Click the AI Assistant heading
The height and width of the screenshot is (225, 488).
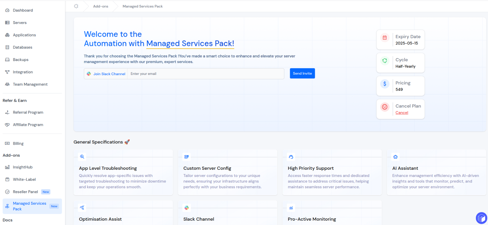point(405,168)
